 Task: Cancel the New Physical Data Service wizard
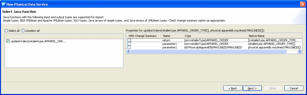tap(294, 88)
